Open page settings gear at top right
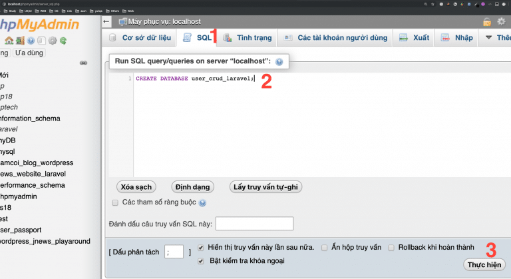The image size is (511, 279). click(x=501, y=21)
